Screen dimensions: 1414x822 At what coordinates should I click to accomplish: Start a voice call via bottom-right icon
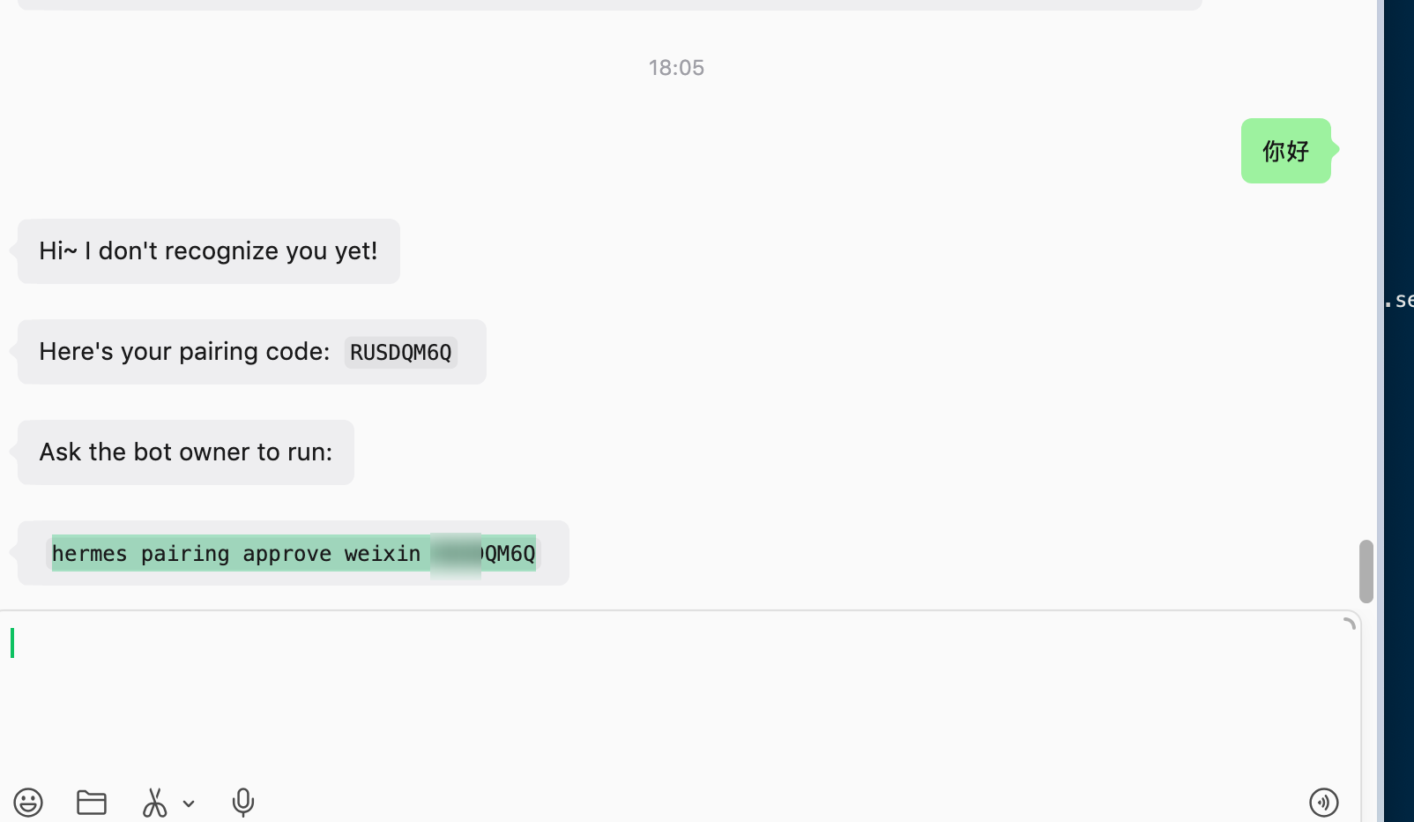(1323, 802)
